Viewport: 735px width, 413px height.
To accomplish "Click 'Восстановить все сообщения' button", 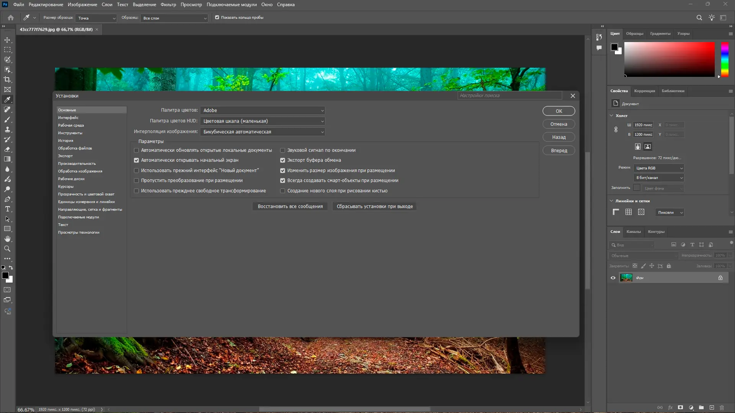I will point(290,206).
